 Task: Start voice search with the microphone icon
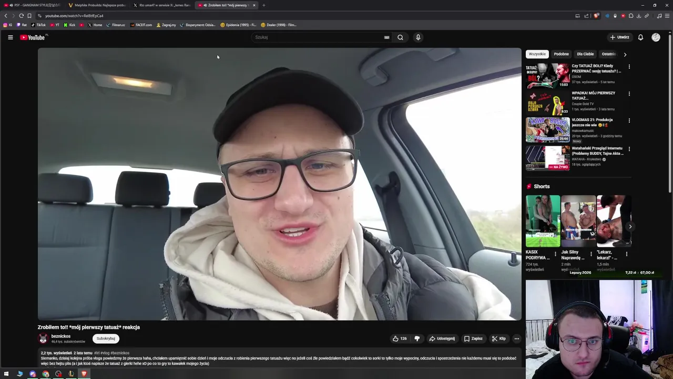click(418, 37)
